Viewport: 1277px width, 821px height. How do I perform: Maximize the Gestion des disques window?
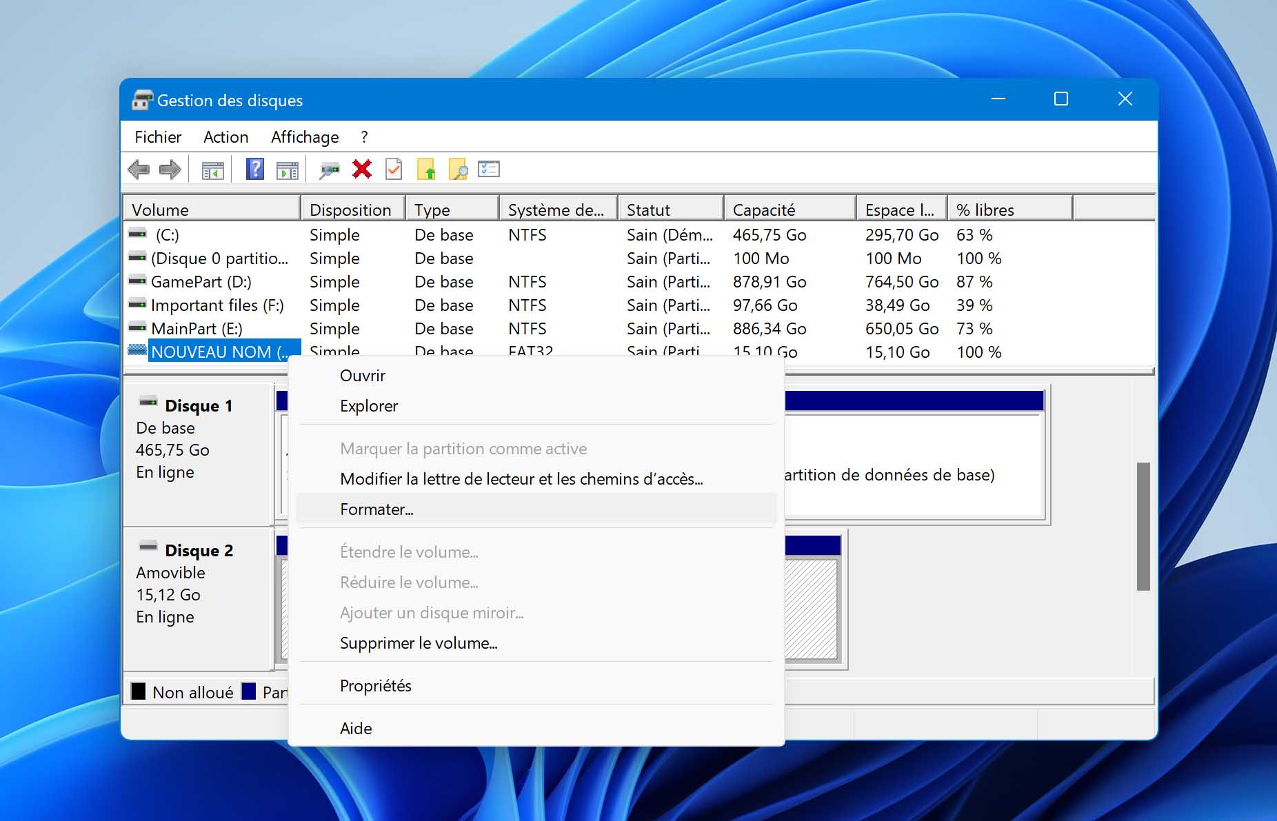coord(1061,99)
